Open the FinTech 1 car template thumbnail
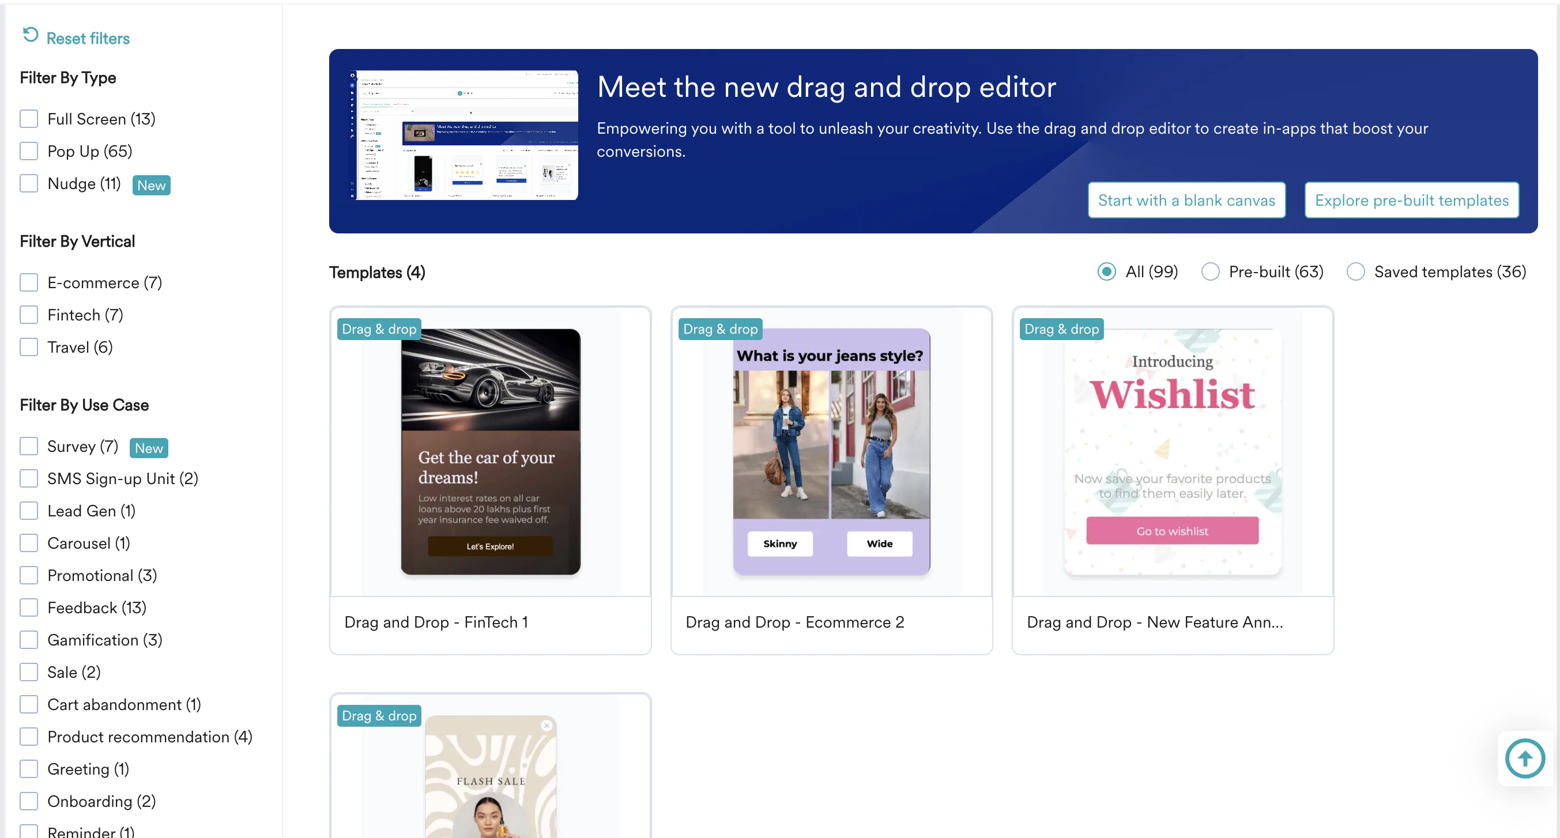 click(x=490, y=452)
